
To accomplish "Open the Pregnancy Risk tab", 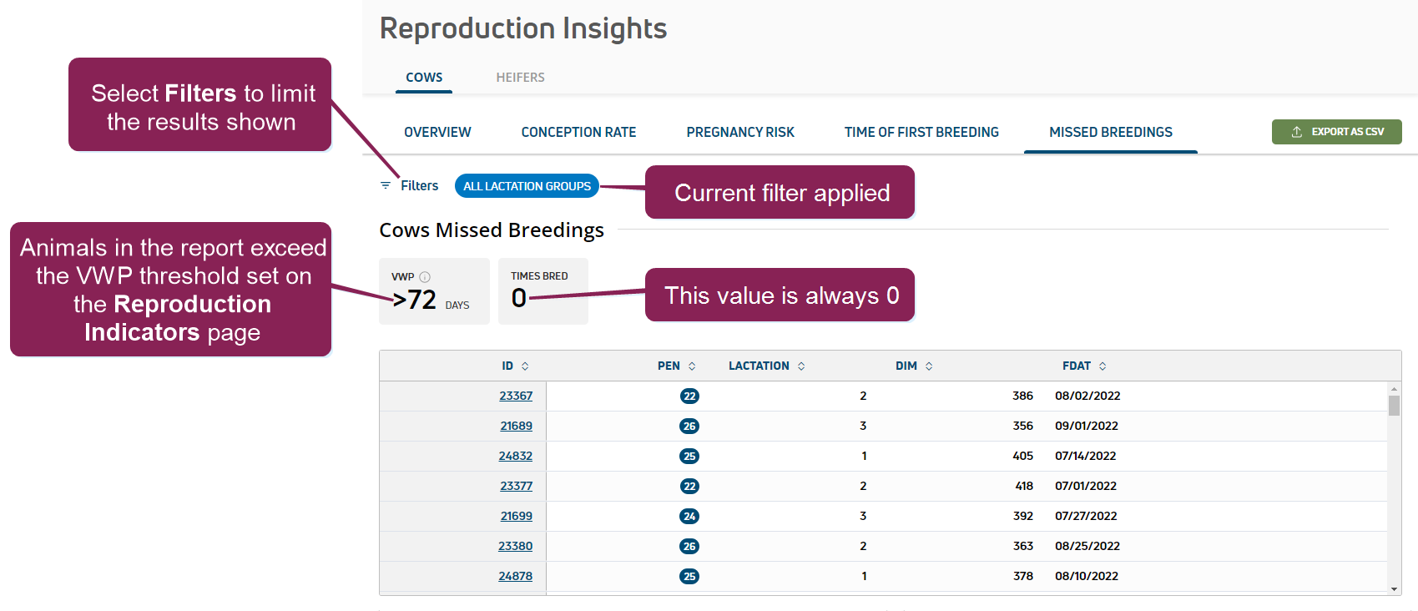I will pyautogui.click(x=740, y=133).
